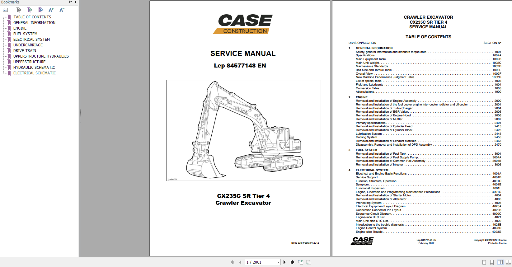Select two-page continuous facing layout
Screen dimensions: 512x267
508,262
